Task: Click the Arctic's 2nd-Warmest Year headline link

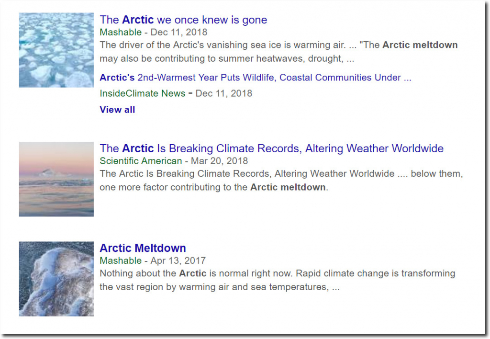Action: click(256, 78)
